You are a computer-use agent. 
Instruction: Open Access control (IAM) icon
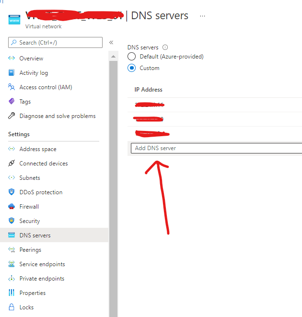(12, 87)
